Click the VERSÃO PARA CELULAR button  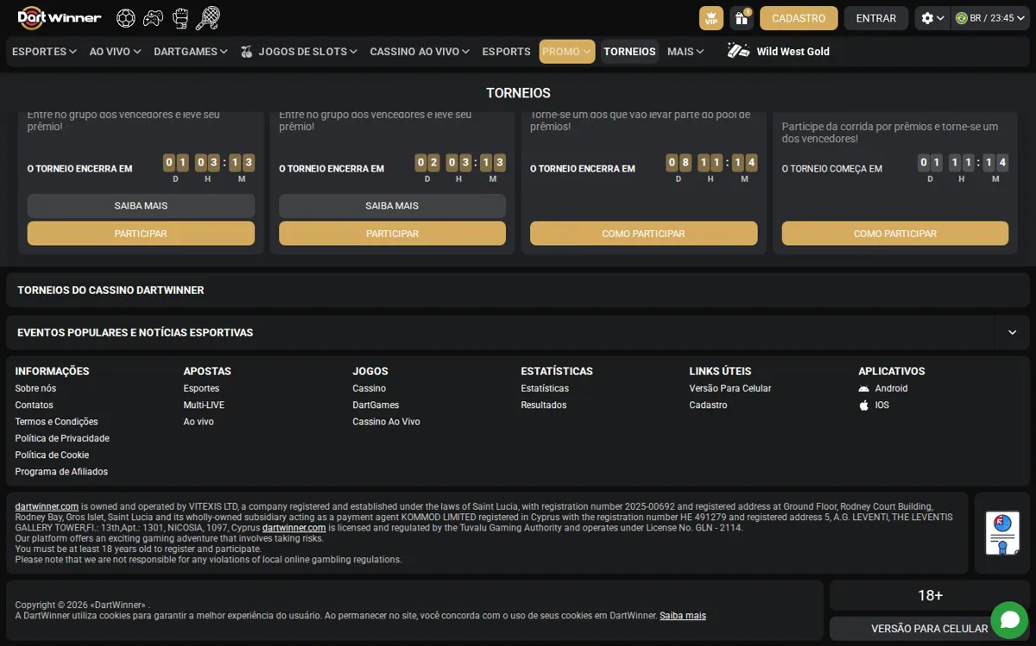point(930,629)
